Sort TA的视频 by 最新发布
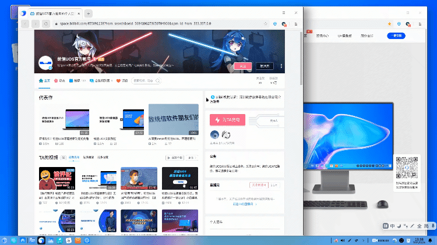 (x=74, y=158)
